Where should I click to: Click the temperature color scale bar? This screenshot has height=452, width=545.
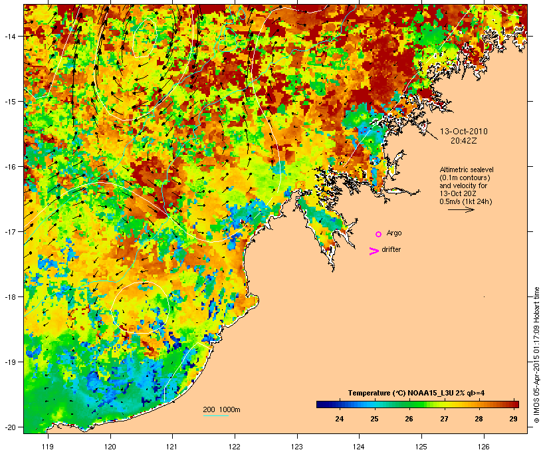(x=417, y=404)
